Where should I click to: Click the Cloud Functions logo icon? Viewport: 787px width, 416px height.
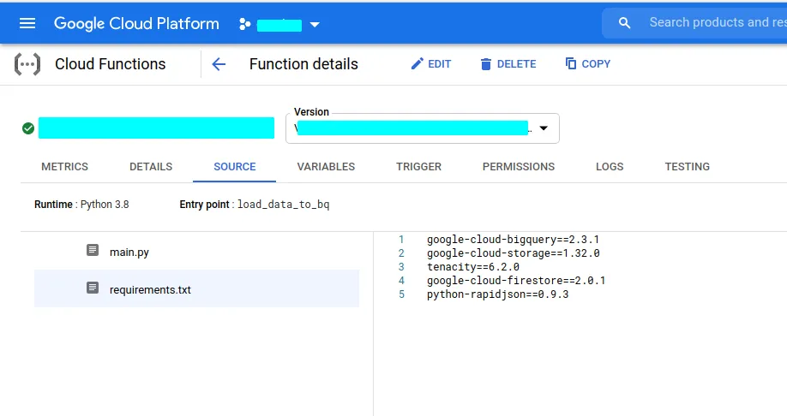tap(27, 64)
